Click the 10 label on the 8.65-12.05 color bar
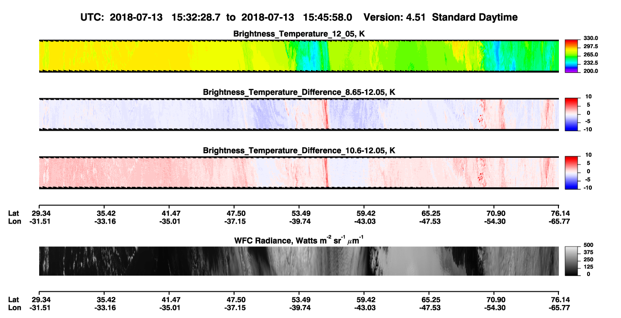 [x=588, y=97]
